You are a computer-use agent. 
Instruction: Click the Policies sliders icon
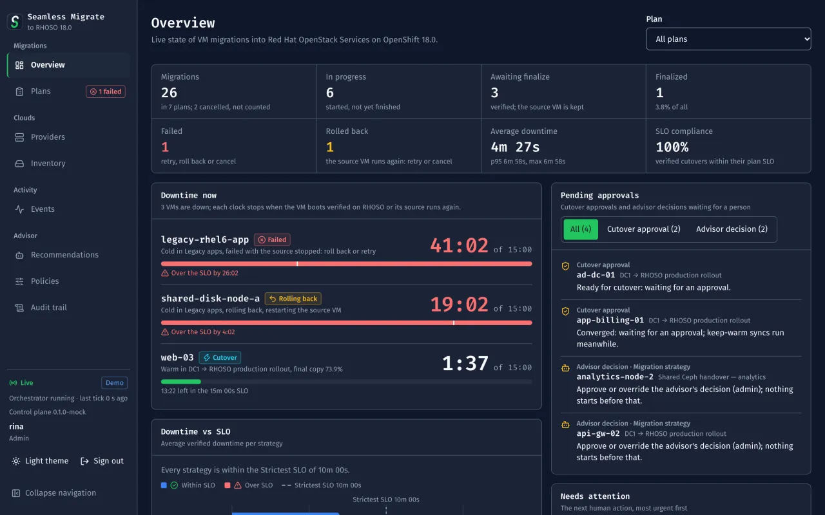pos(19,281)
